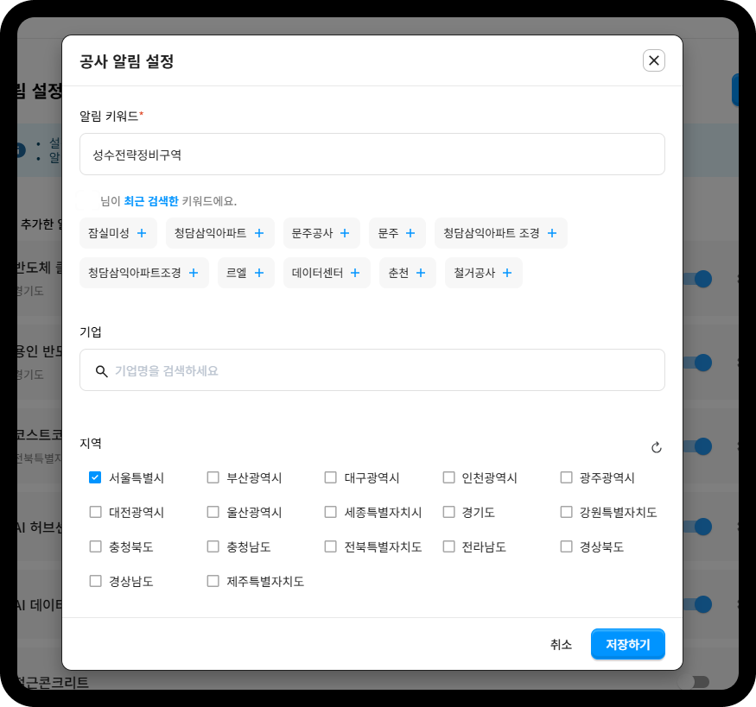
Task: Check the 세종특별자치시 checkbox
Action: coord(330,512)
